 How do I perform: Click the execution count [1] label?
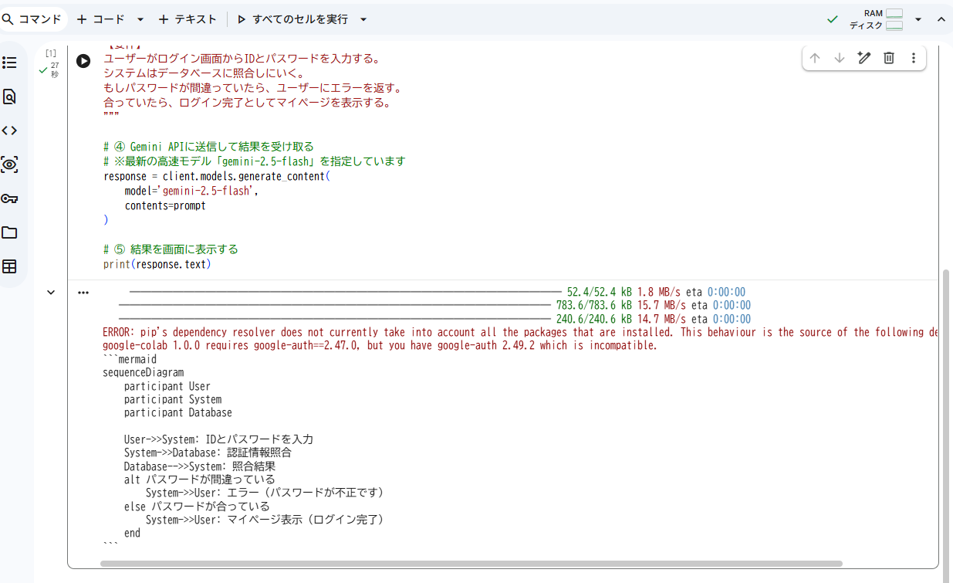(x=51, y=53)
